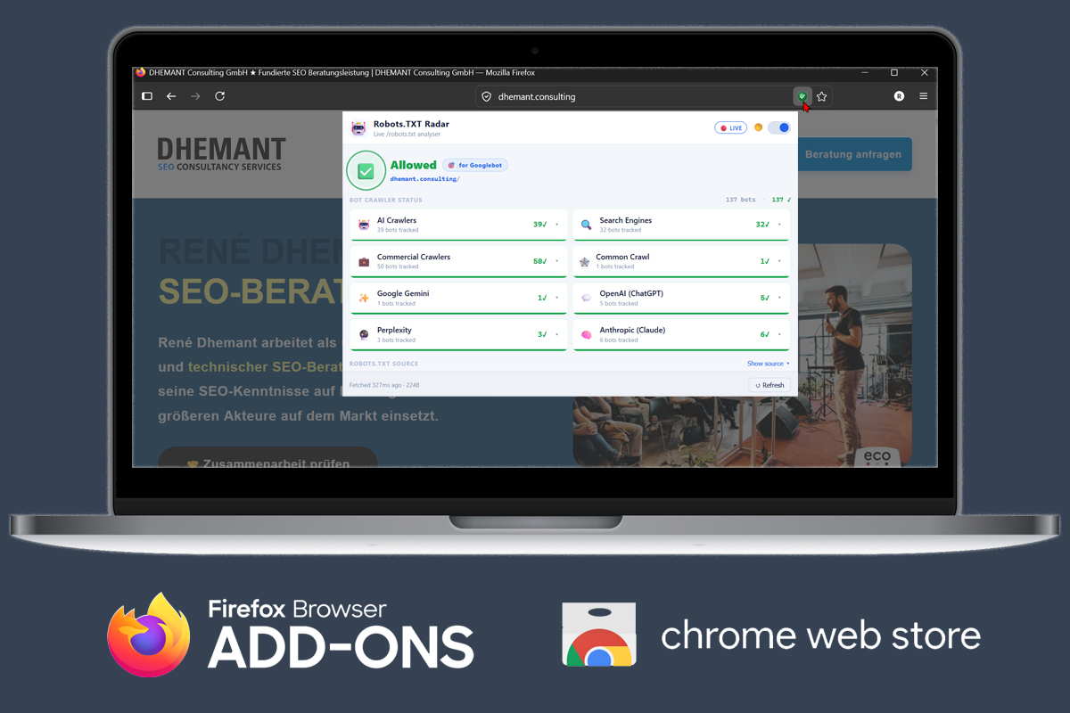Bookmark this page with the star icon

pyautogui.click(x=822, y=96)
